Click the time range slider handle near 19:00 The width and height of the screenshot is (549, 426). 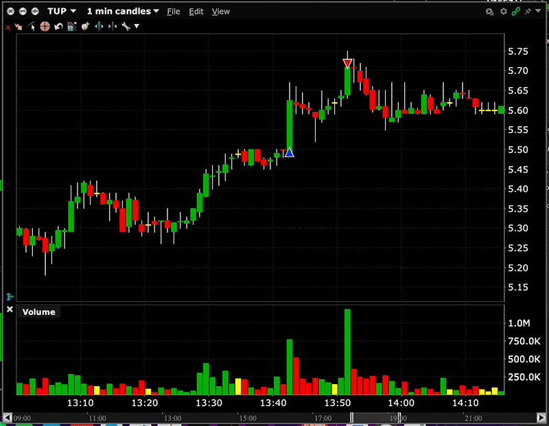coord(399,418)
